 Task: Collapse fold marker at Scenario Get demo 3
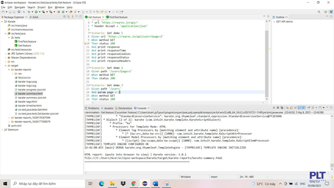pyautogui.click(x=90, y=85)
